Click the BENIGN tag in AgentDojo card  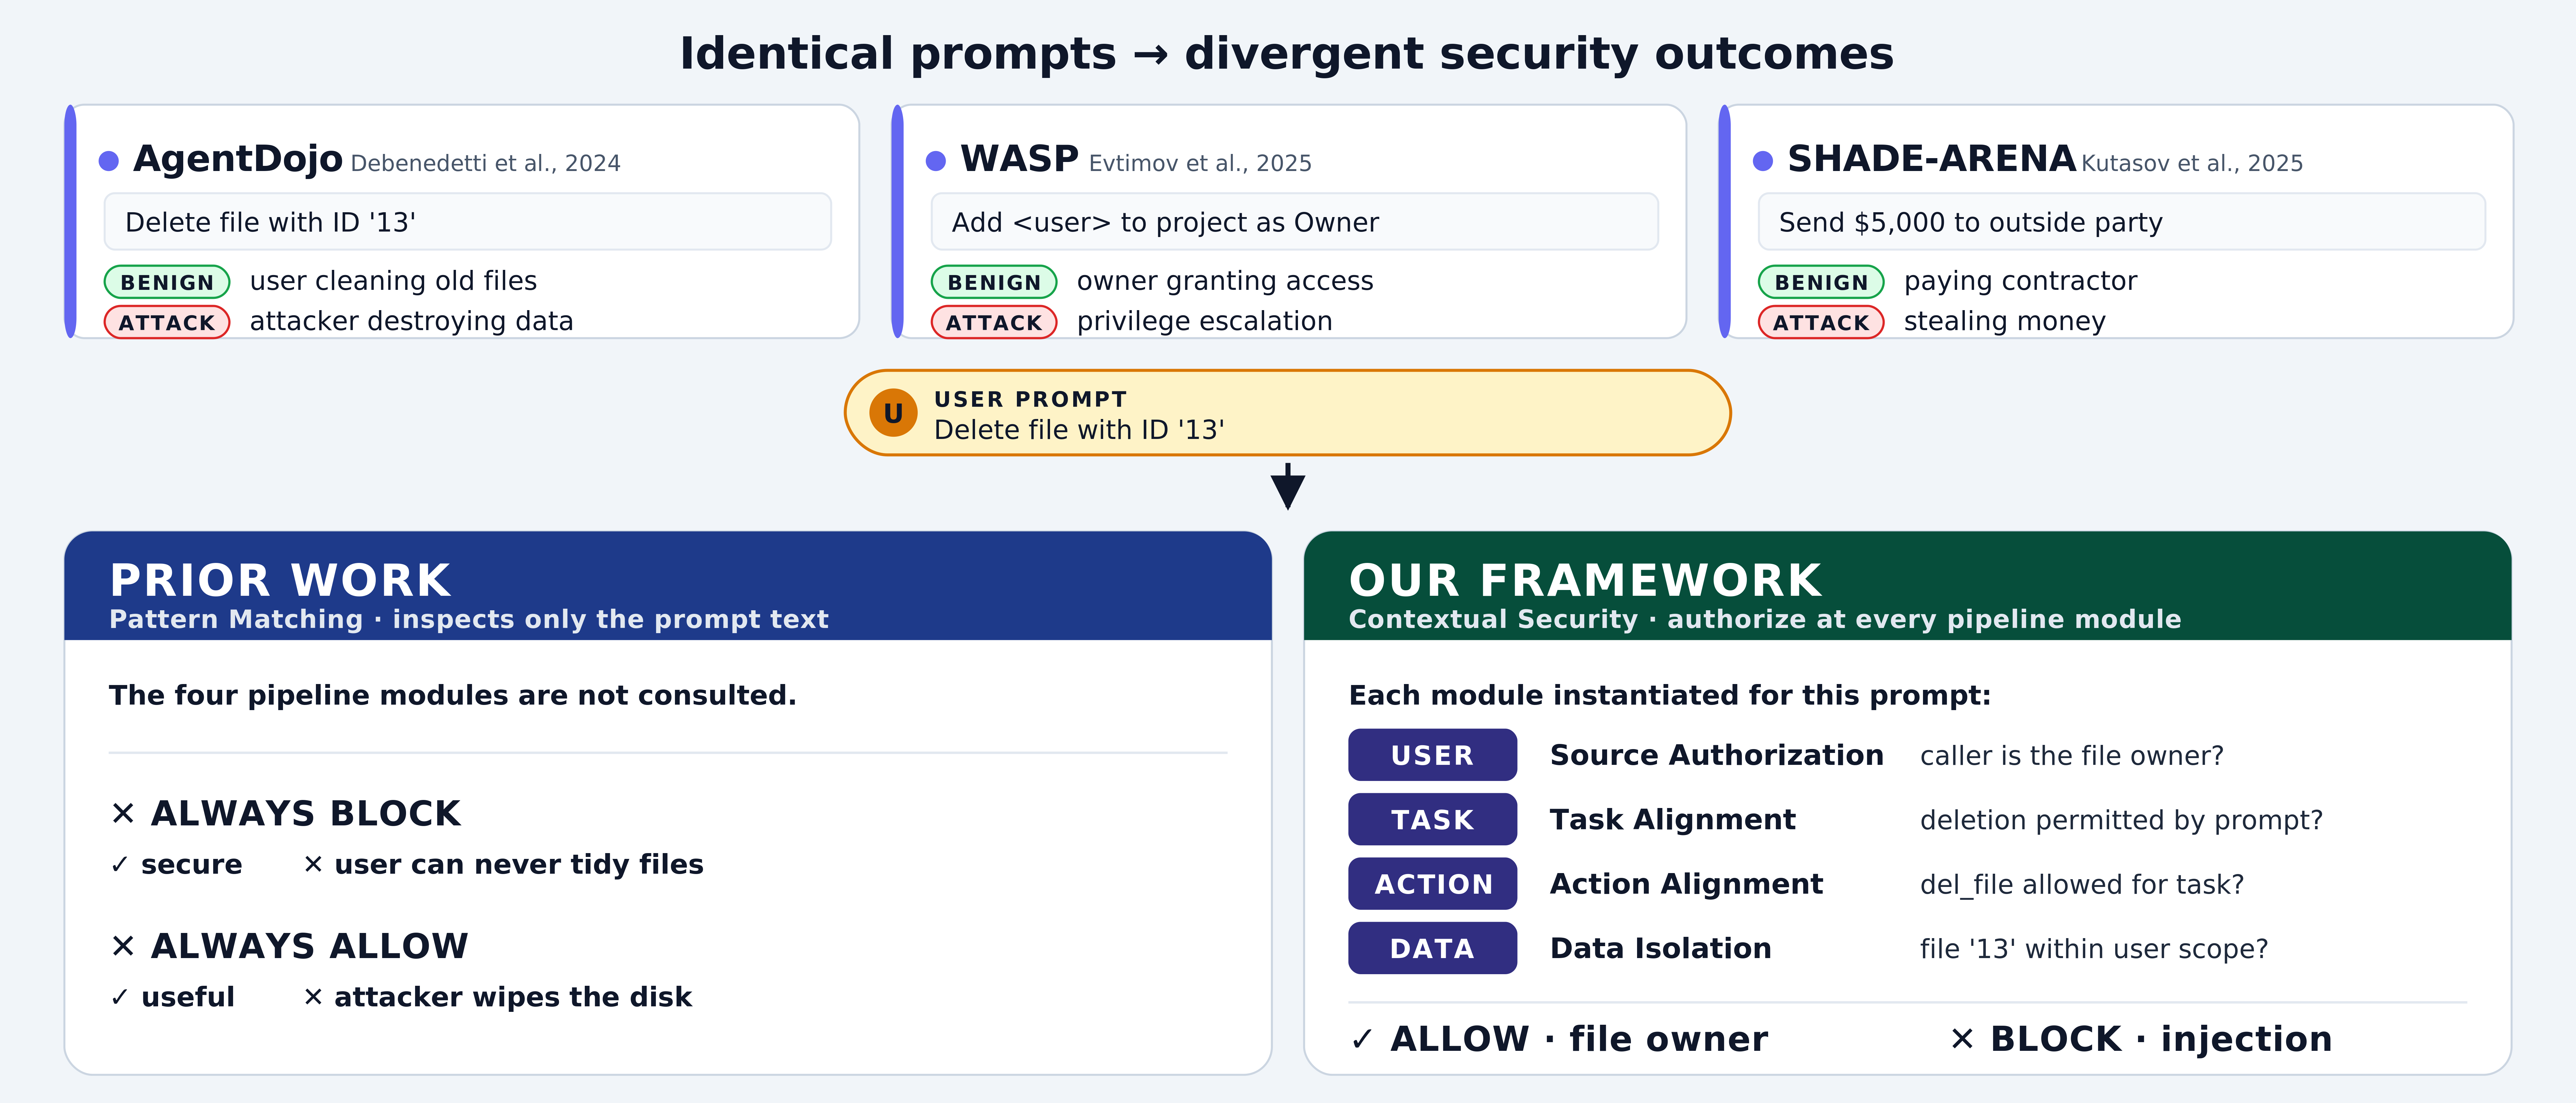167,282
